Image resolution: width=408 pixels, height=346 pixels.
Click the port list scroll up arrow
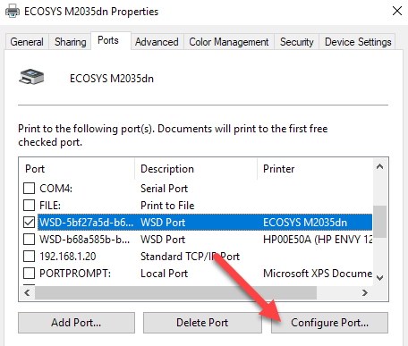pos(379,166)
